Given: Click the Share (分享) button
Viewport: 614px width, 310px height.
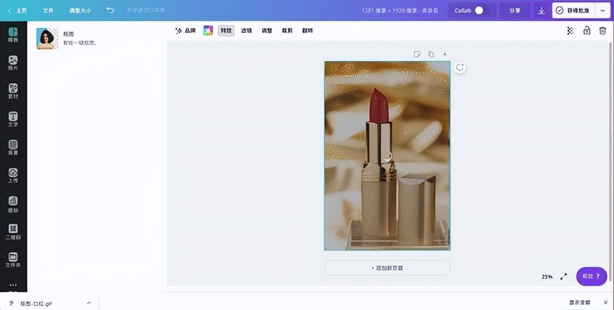Looking at the screenshot, I should tap(515, 10).
